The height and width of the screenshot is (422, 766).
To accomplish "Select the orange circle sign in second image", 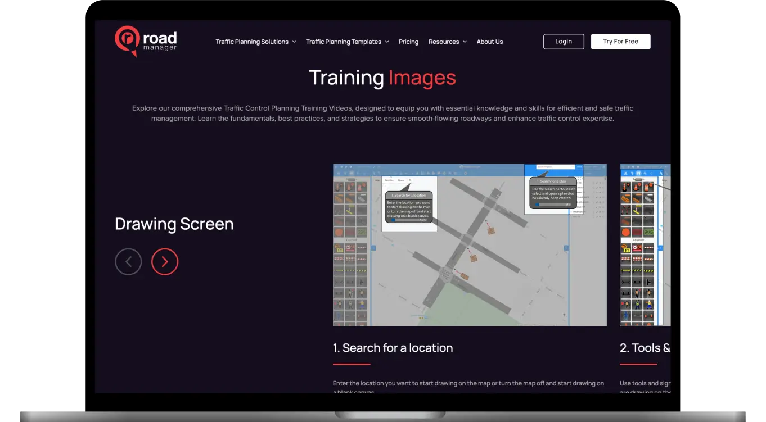I will tap(625, 232).
